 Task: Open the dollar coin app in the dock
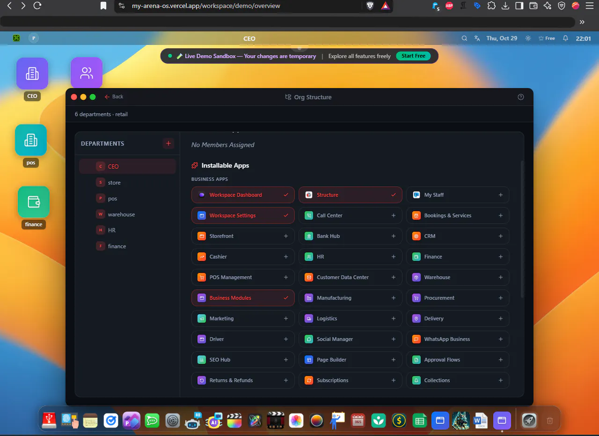[399, 421]
